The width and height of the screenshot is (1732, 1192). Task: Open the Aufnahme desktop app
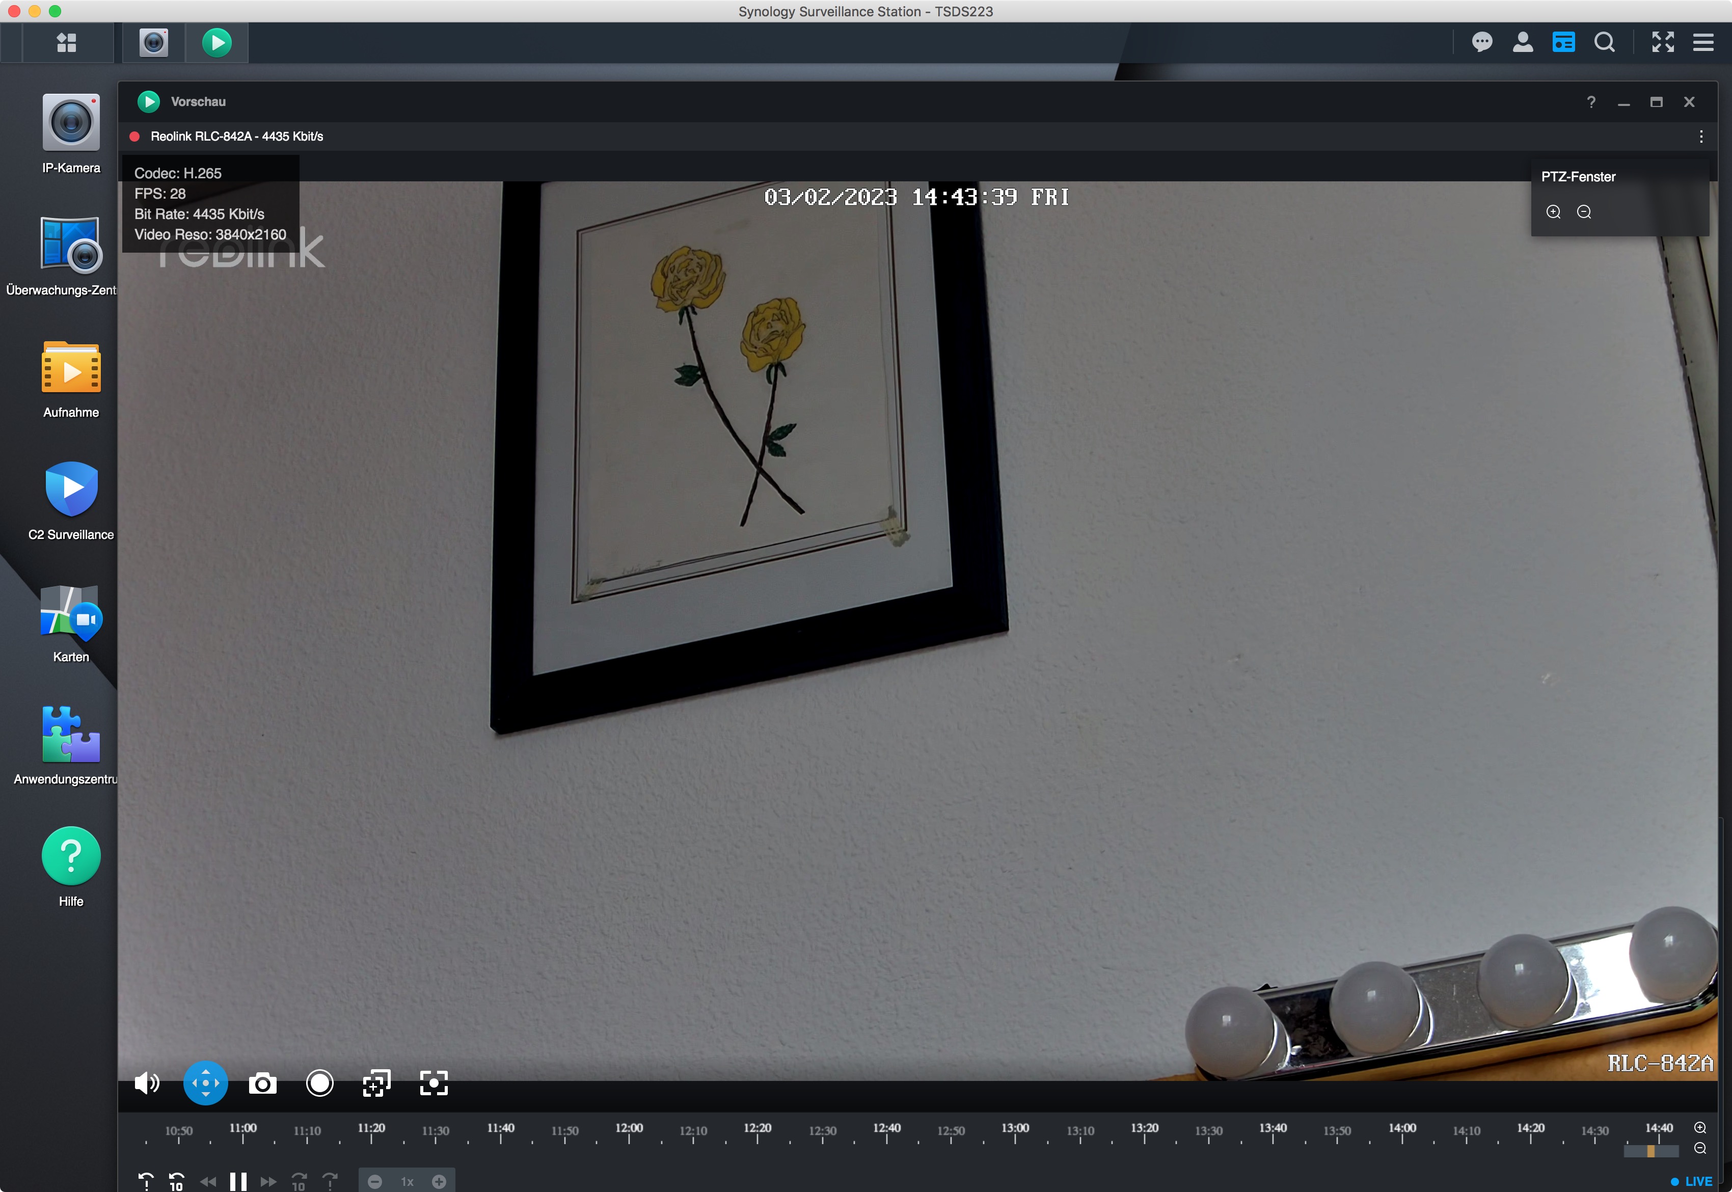click(x=71, y=367)
